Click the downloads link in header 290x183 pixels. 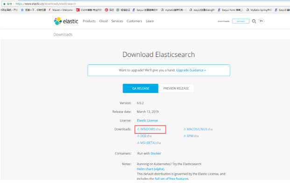223,21
